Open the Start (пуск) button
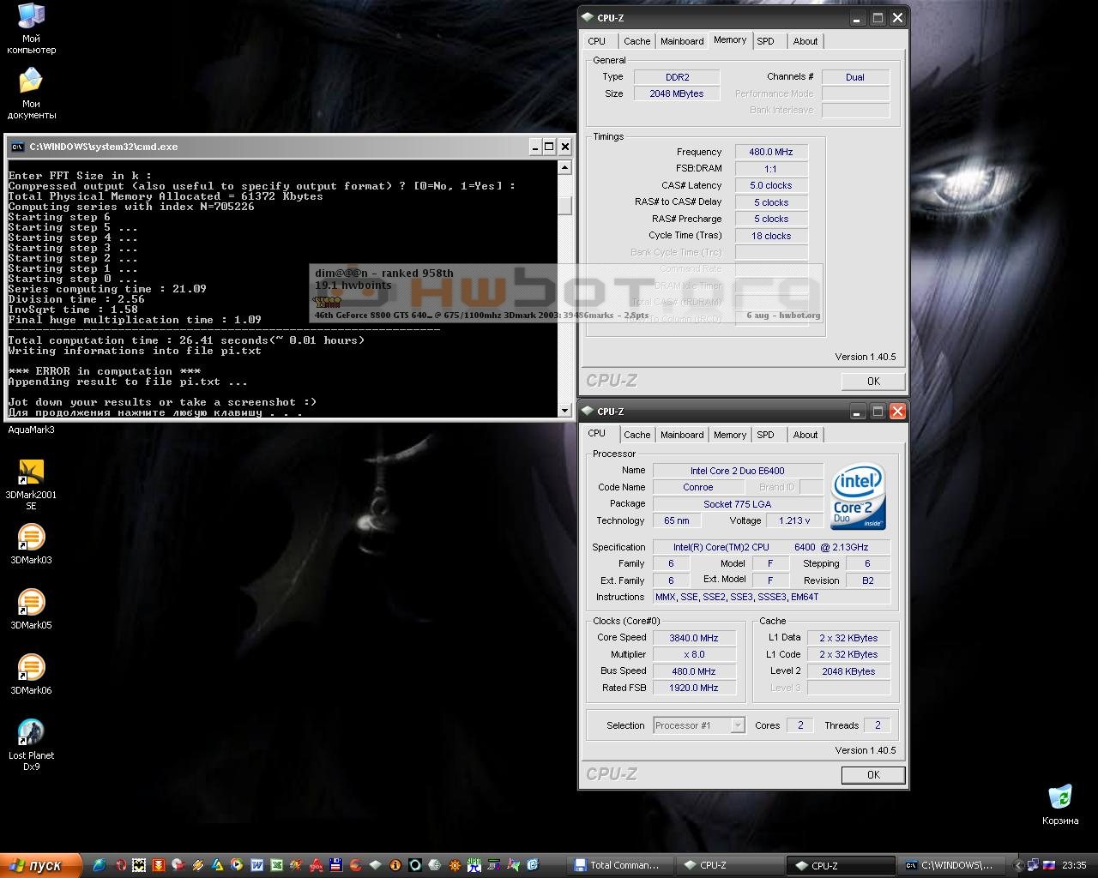 41,865
